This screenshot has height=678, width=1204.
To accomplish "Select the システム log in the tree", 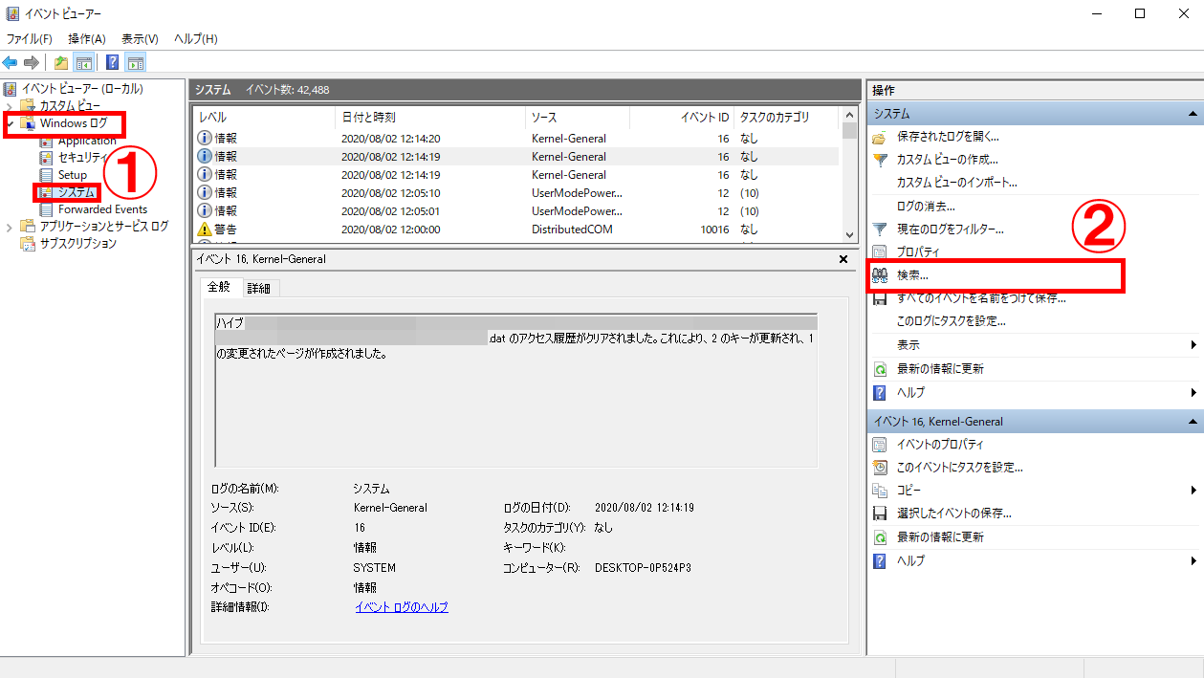I will point(77,192).
